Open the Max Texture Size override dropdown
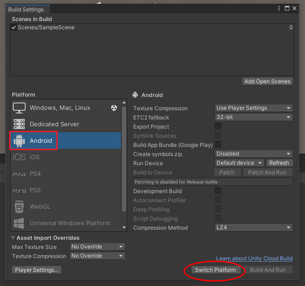The height and width of the screenshot is (286, 305). tap(97, 247)
